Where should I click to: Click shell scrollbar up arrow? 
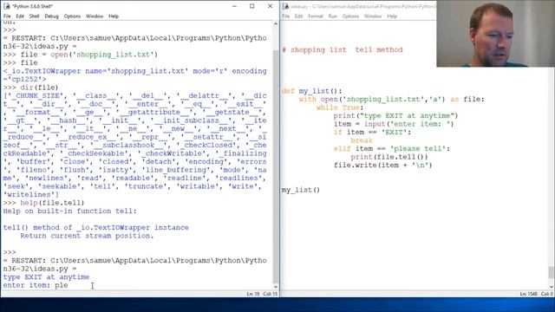point(276,23)
